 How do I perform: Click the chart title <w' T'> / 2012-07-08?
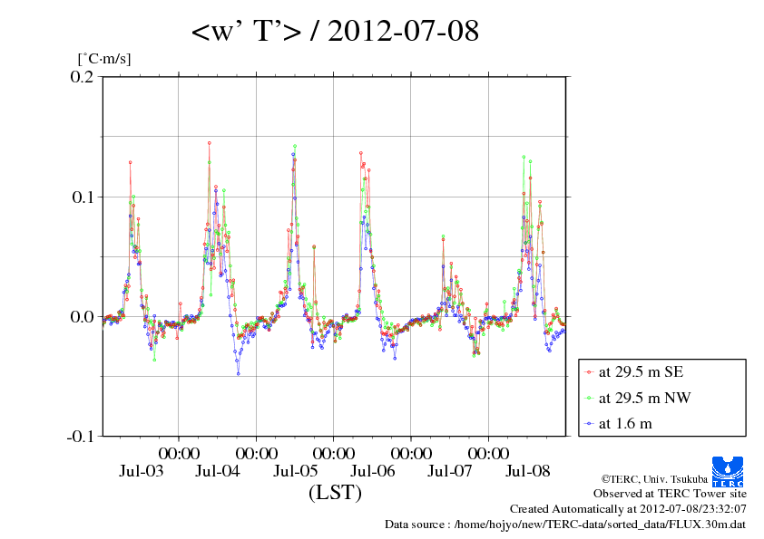335,33
